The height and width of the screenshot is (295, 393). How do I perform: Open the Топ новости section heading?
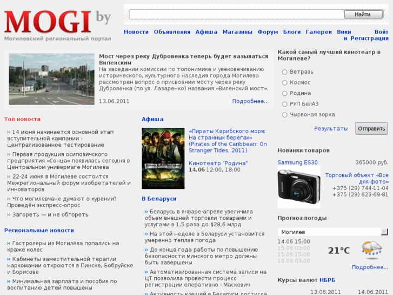pyautogui.click(x=22, y=119)
